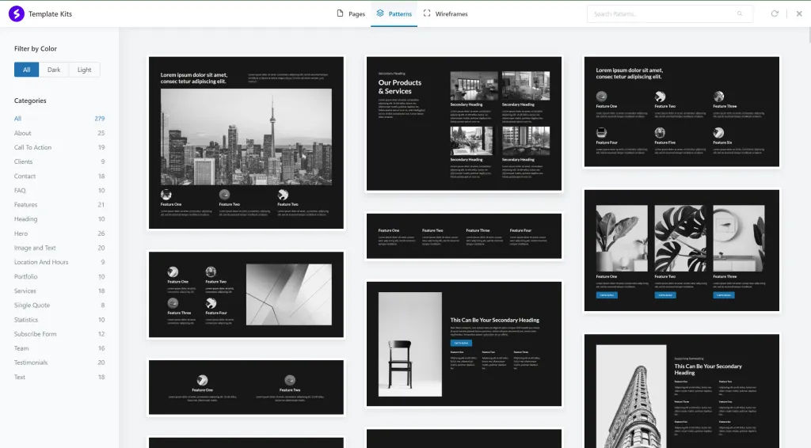Image resolution: width=811 pixels, height=448 pixels.
Task: Close the Template Kits library
Action: [x=798, y=13]
